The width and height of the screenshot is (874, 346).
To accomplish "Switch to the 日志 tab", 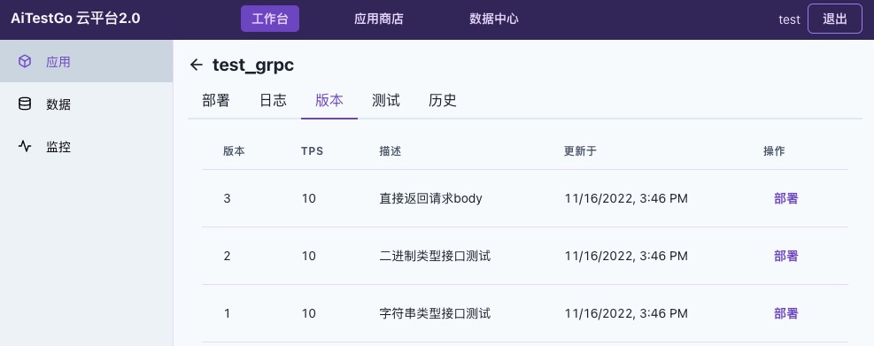I will (273, 100).
